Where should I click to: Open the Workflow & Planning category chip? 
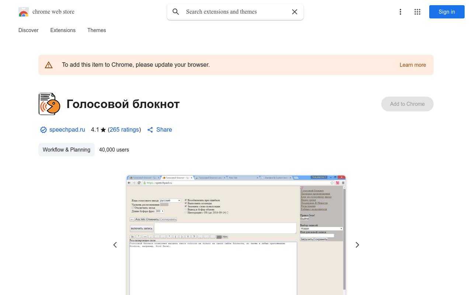click(66, 150)
